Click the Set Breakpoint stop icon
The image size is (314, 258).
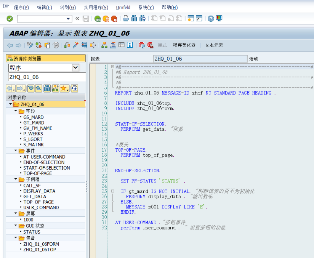tap(142, 45)
